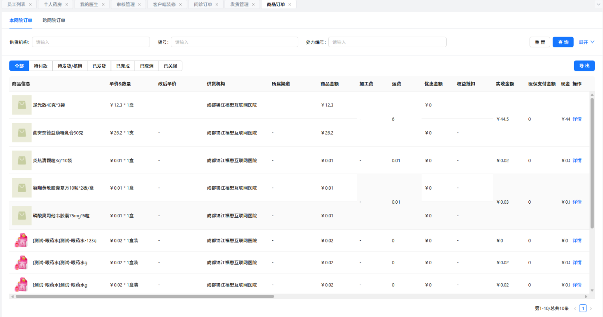The width and height of the screenshot is (603, 317).
Task: Click the 氨咖黄敏胶囊复方 product thumbnail
Action: click(x=22, y=188)
